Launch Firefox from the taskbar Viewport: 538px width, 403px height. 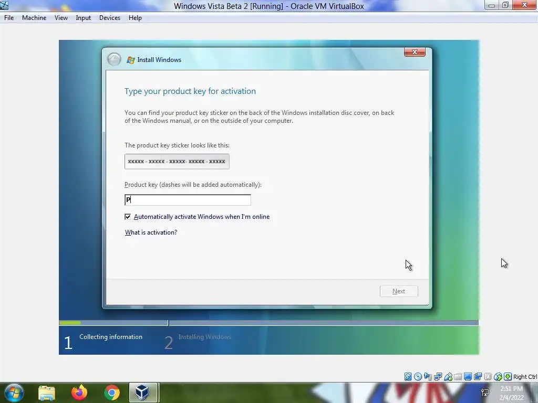[79, 393]
